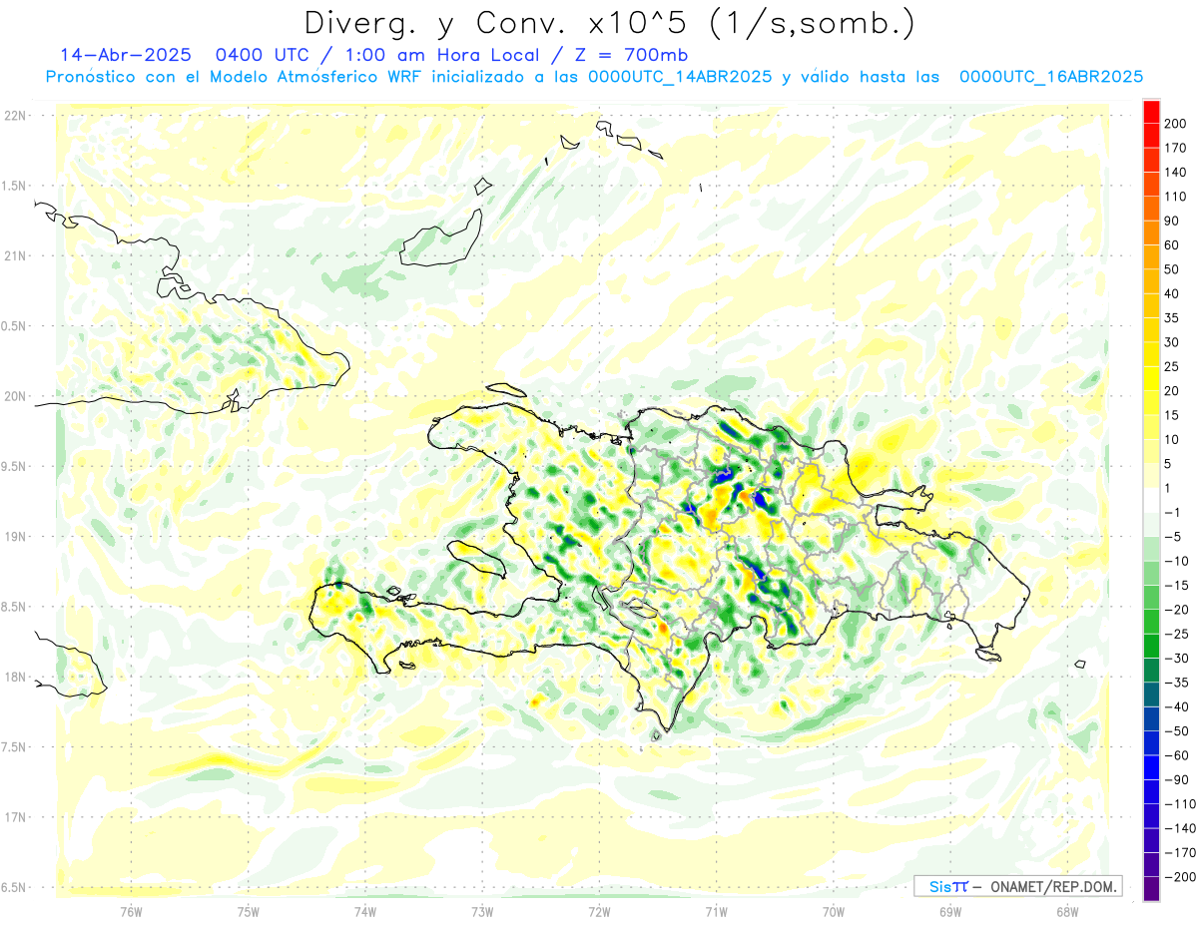
Task: Click the latitude label "7.5N"
Action: (x=14, y=747)
